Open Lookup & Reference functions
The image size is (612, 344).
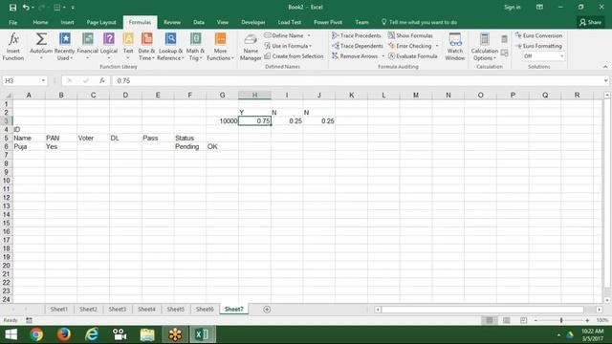(170, 47)
